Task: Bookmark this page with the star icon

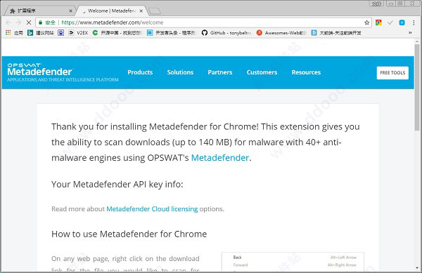Action: [x=366, y=22]
